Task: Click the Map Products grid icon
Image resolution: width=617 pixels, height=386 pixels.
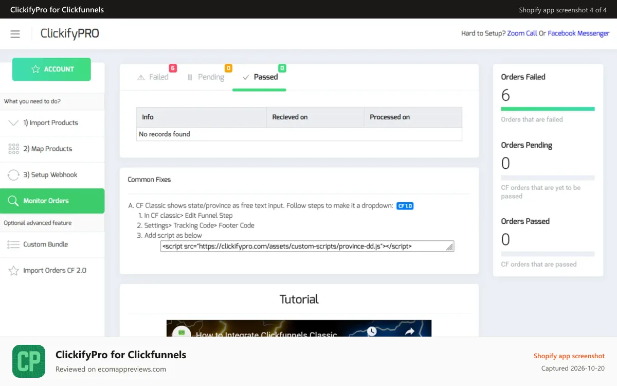Action: click(x=14, y=149)
